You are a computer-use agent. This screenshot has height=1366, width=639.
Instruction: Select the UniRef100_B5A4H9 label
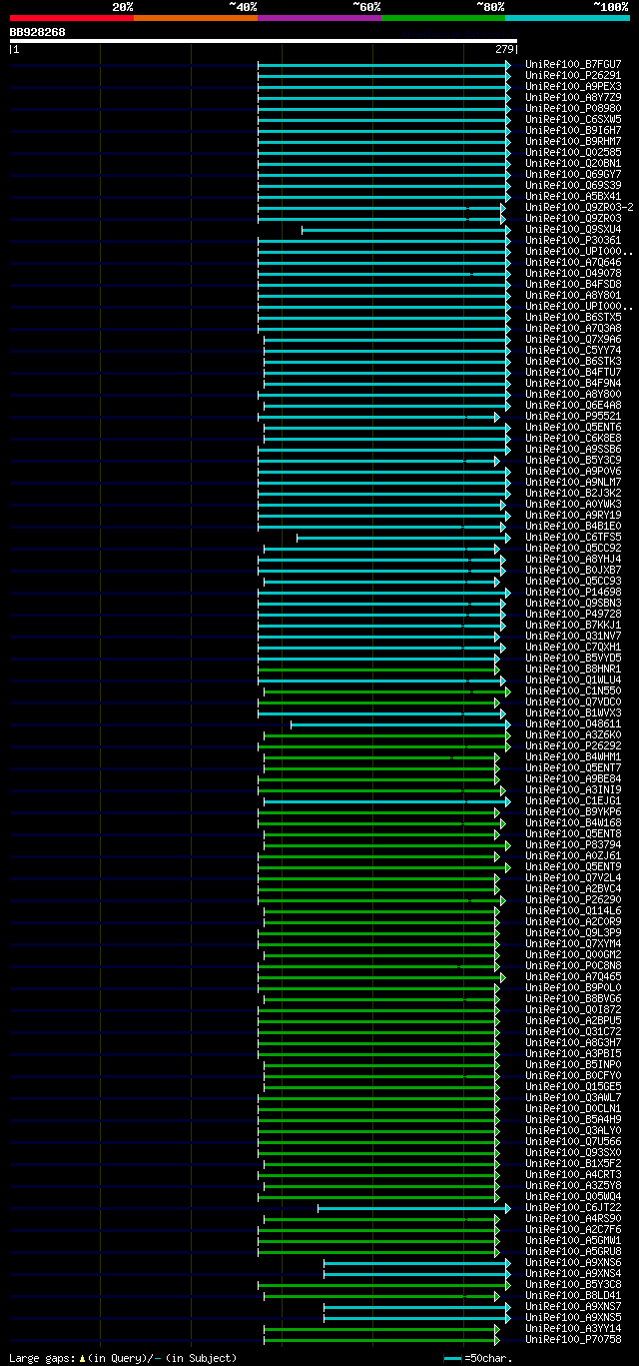point(573,1119)
